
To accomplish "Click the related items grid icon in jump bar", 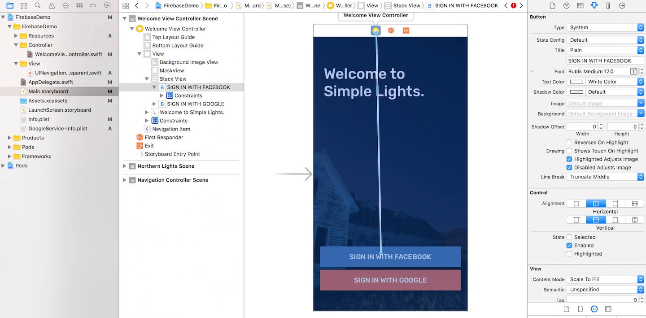I will pyautogui.click(x=126, y=5).
